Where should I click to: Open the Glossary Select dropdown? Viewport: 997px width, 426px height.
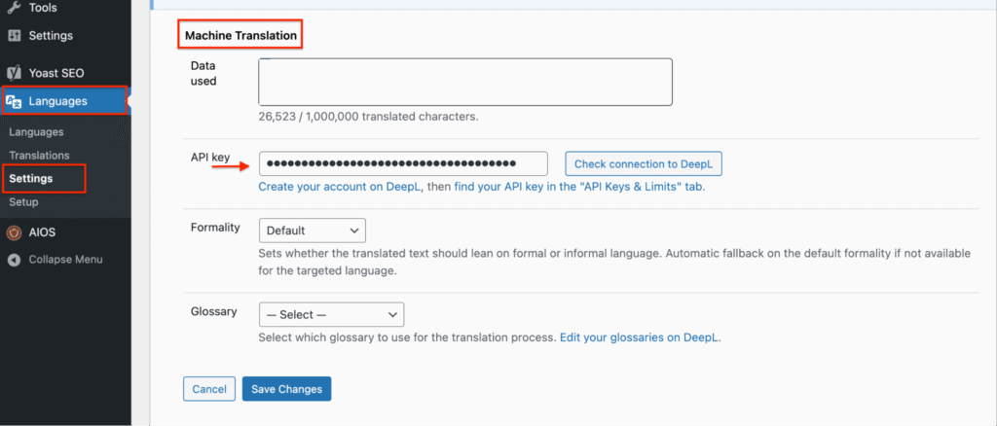click(x=331, y=314)
